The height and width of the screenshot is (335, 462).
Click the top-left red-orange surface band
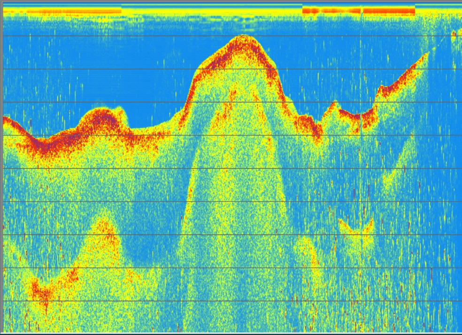tap(74, 10)
